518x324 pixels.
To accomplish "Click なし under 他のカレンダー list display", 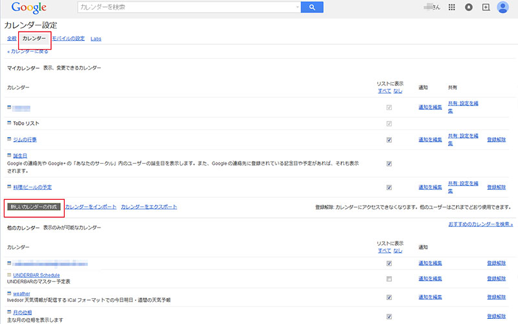I will [x=398, y=250].
